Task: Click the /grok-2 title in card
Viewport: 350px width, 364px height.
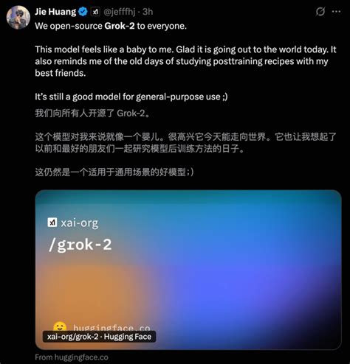Action: (80, 245)
